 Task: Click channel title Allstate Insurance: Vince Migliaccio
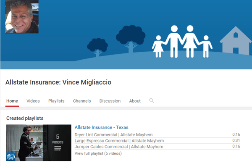click(x=58, y=82)
